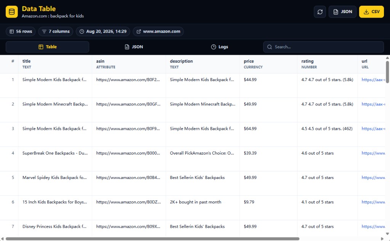Click the Aug 20, 2026 timestamp badge
This screenshot has height=241, width=390.
[x=103, y=31]
